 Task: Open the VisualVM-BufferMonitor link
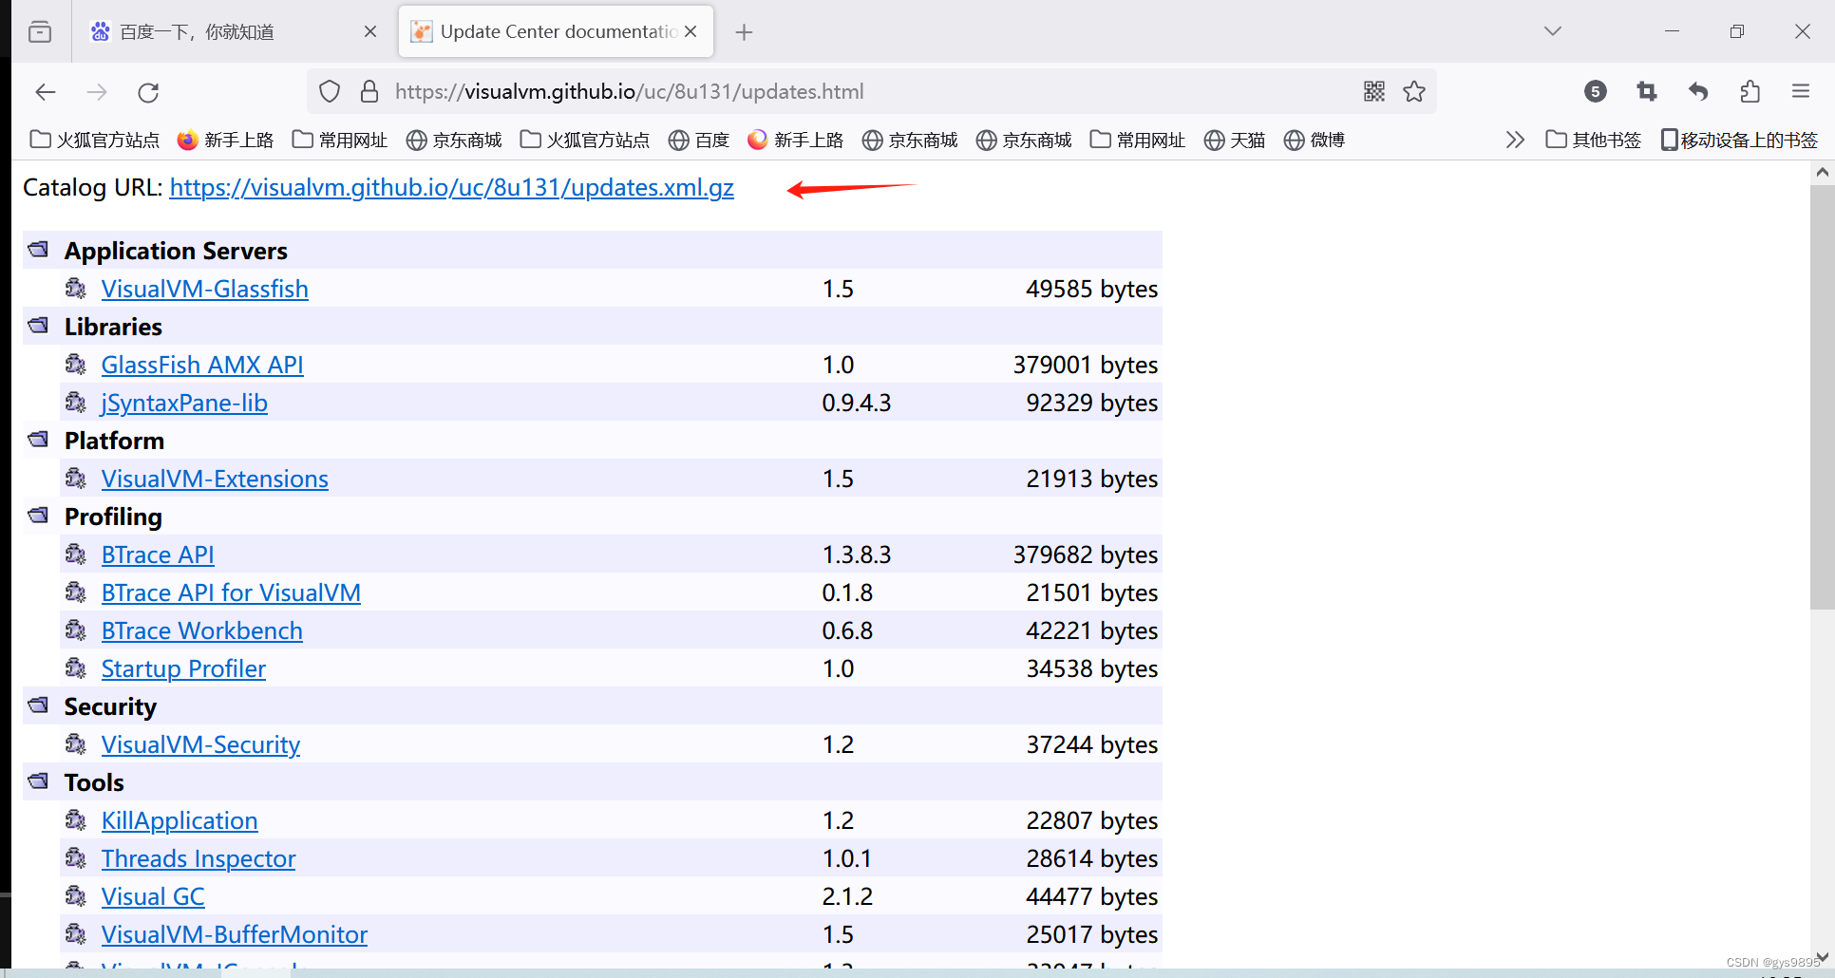coord(235,934)
